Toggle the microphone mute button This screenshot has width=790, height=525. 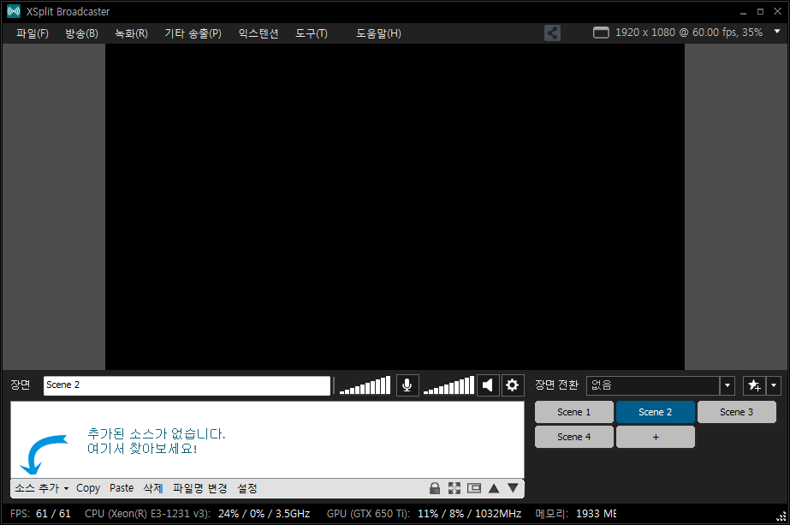[407, 385]
